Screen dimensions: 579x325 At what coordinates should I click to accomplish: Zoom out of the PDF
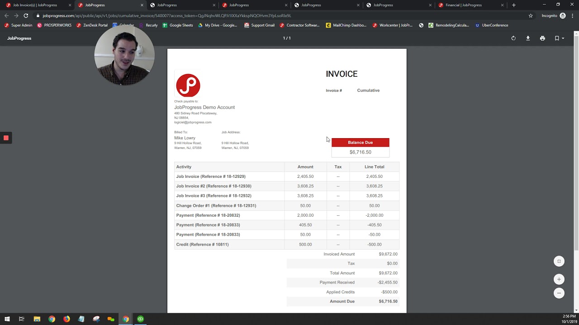click(559, 293)
